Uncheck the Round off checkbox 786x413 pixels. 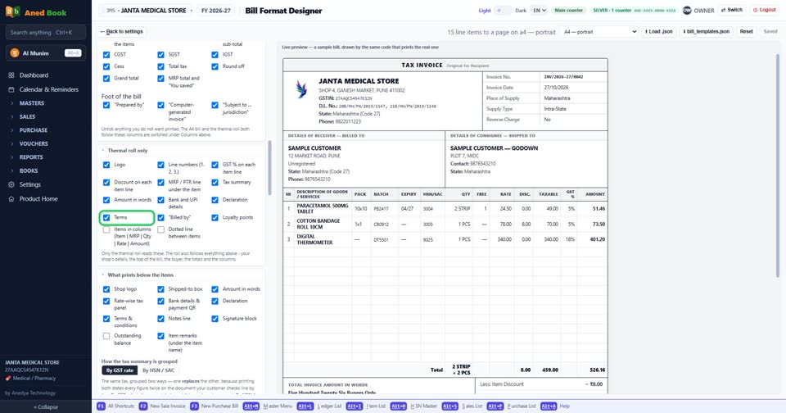(x=215, y=66)
